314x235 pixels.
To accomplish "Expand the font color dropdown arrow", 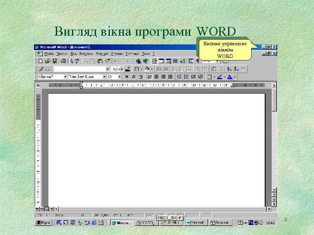I will point(235,77).
